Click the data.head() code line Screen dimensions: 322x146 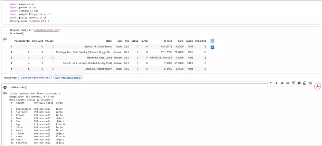[x=17, y=33]
